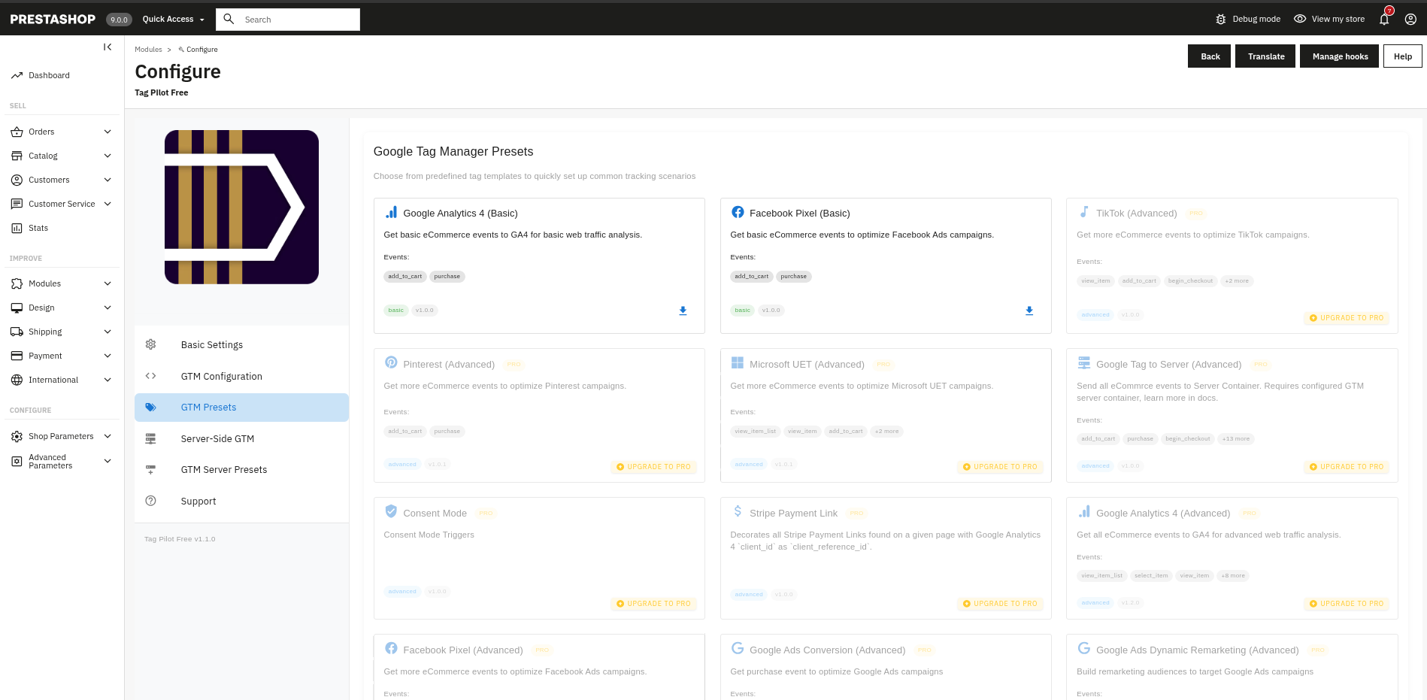Download the Google Analytics 4 (Basic) preset
This screenshot has height=700, width=1427.
tap(683, 311)
